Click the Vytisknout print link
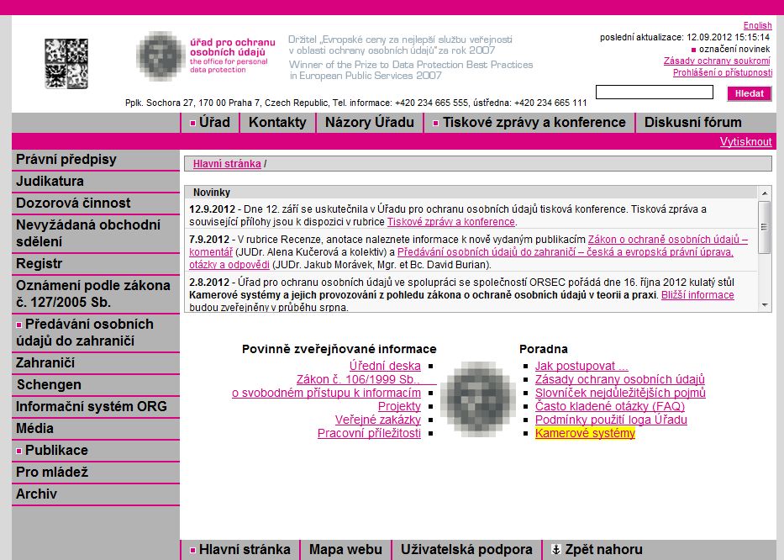784x560 pixels. point(745,141)
